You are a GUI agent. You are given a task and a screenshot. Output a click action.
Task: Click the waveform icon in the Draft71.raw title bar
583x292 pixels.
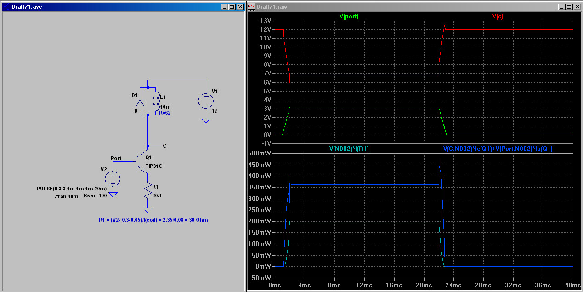pyautogui.click(x=253, y=7)
